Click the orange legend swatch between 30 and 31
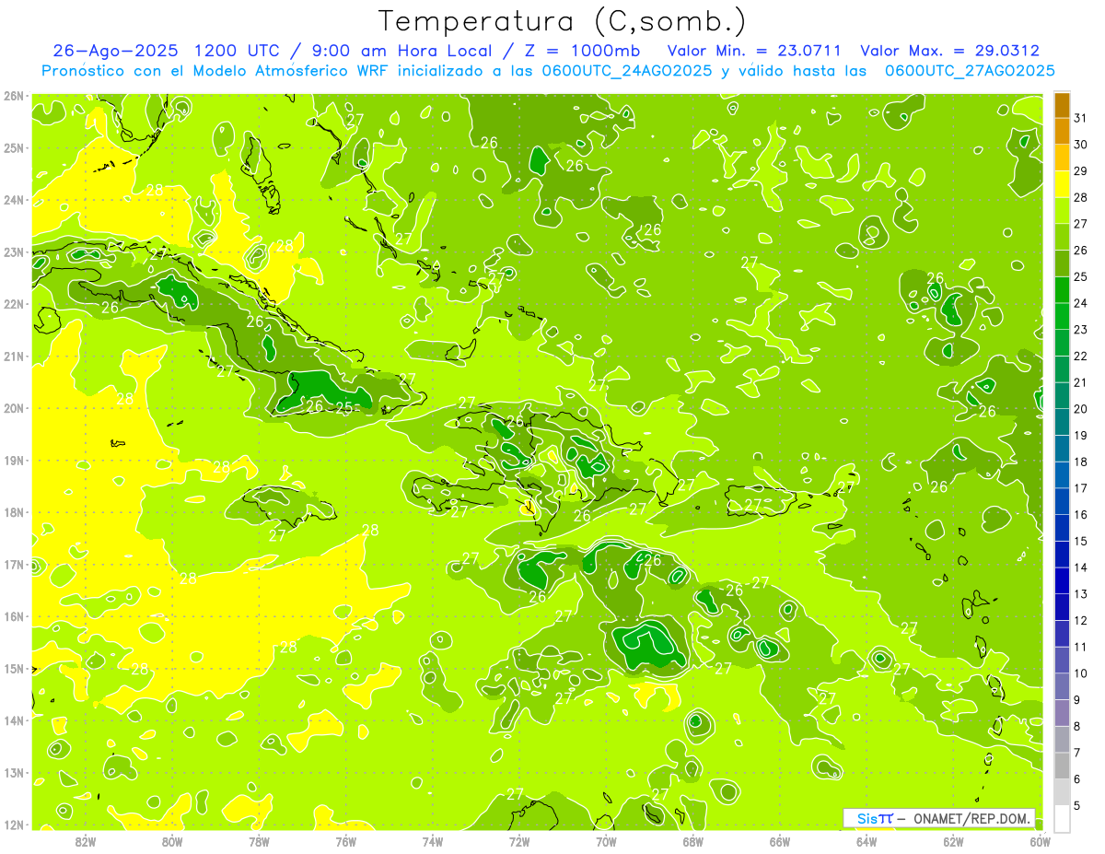This screenshot has width=1105, height=854. (x=1062, y=132)
